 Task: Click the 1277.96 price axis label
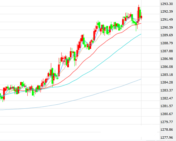(x=167, y=138)
